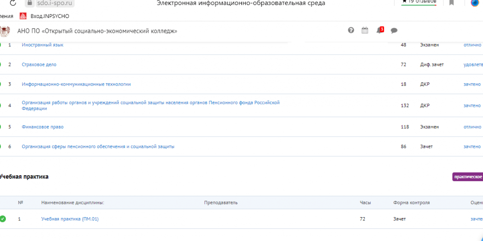This screenshot has width=483, height=241.
Task: Open the Иностранный язык course
Action: (x=42, y=45)
